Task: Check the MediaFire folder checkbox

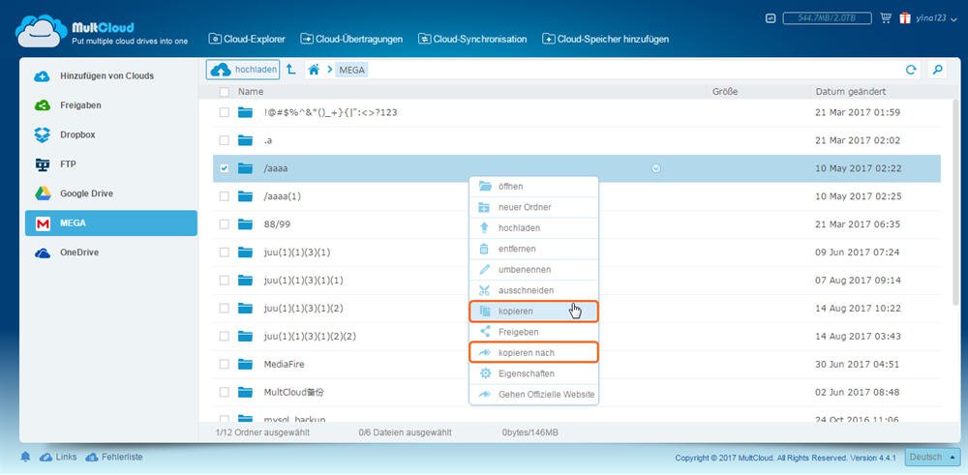Action: click(225, 364)
